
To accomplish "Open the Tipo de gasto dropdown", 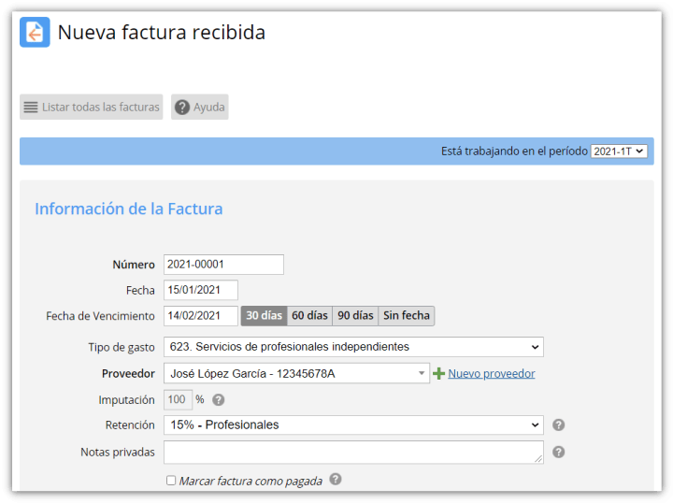I will click(353, 347).
